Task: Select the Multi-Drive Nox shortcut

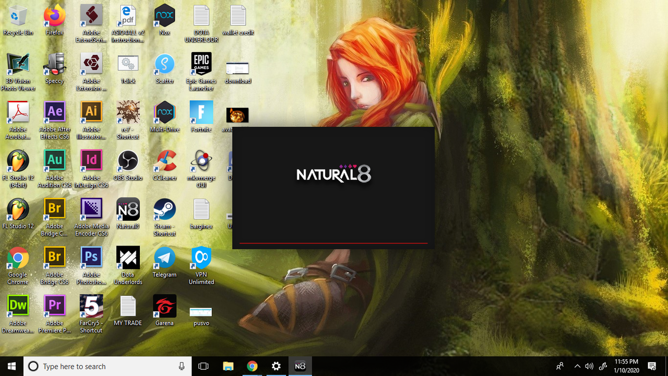Action: pyautogui.click(x=164, y=117)
